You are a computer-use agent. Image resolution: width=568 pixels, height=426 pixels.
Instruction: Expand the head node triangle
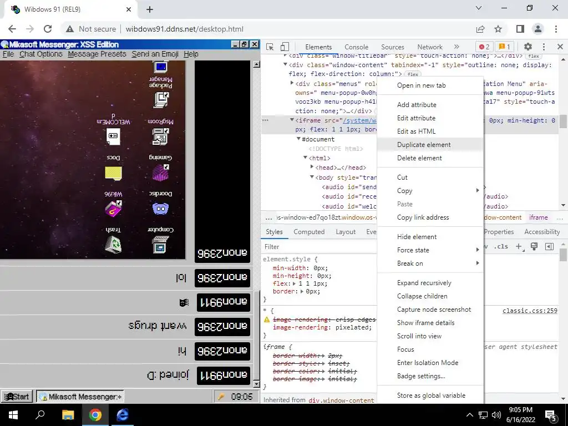coord(312,167)
